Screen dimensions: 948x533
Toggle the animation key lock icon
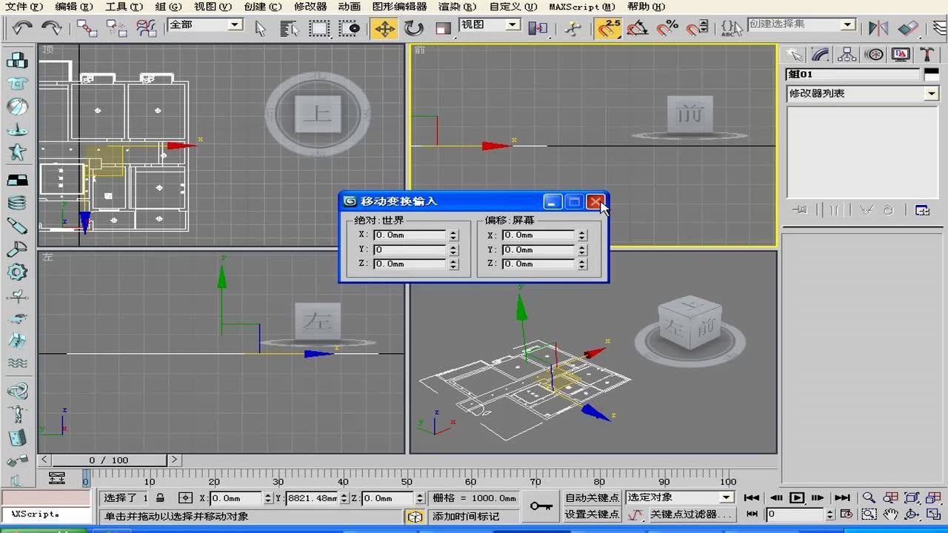[x=540, y=506]
